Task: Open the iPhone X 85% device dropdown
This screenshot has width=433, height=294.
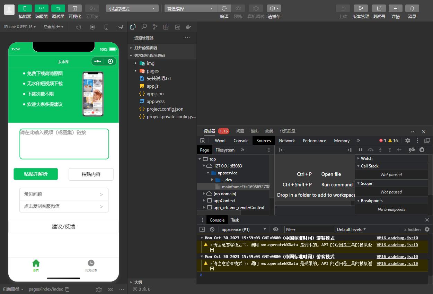Action: point(20,27)
